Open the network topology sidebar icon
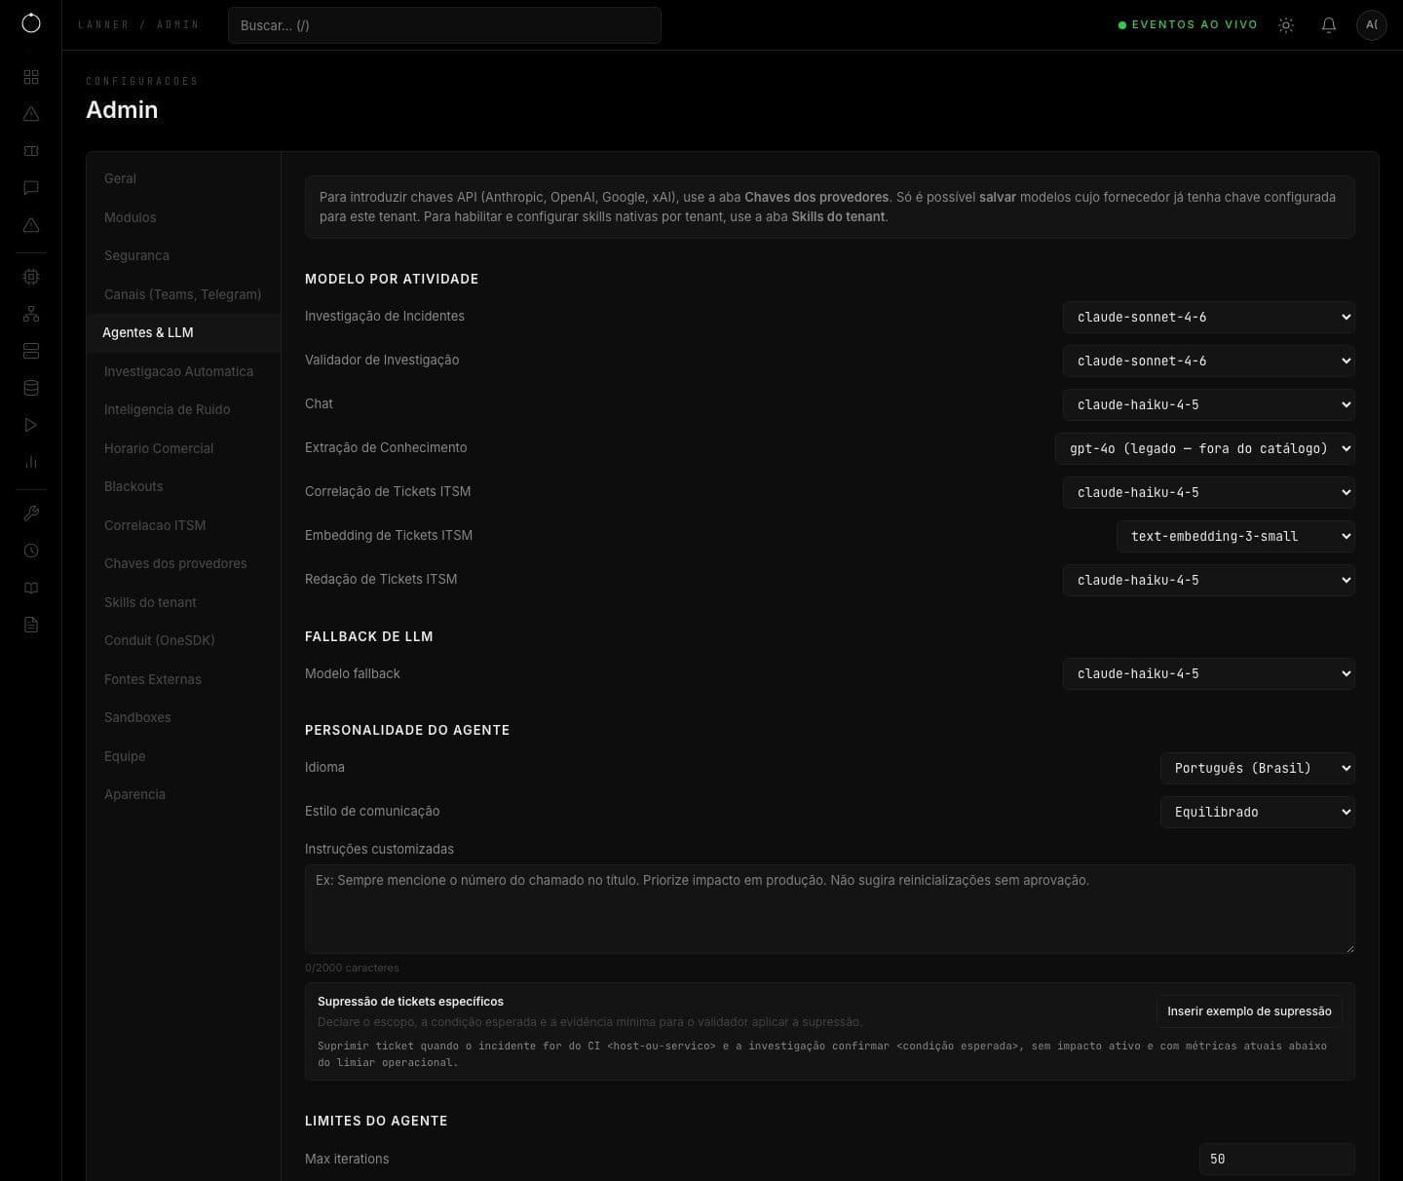This screenshot has height=1181, width=1403. 31,314
